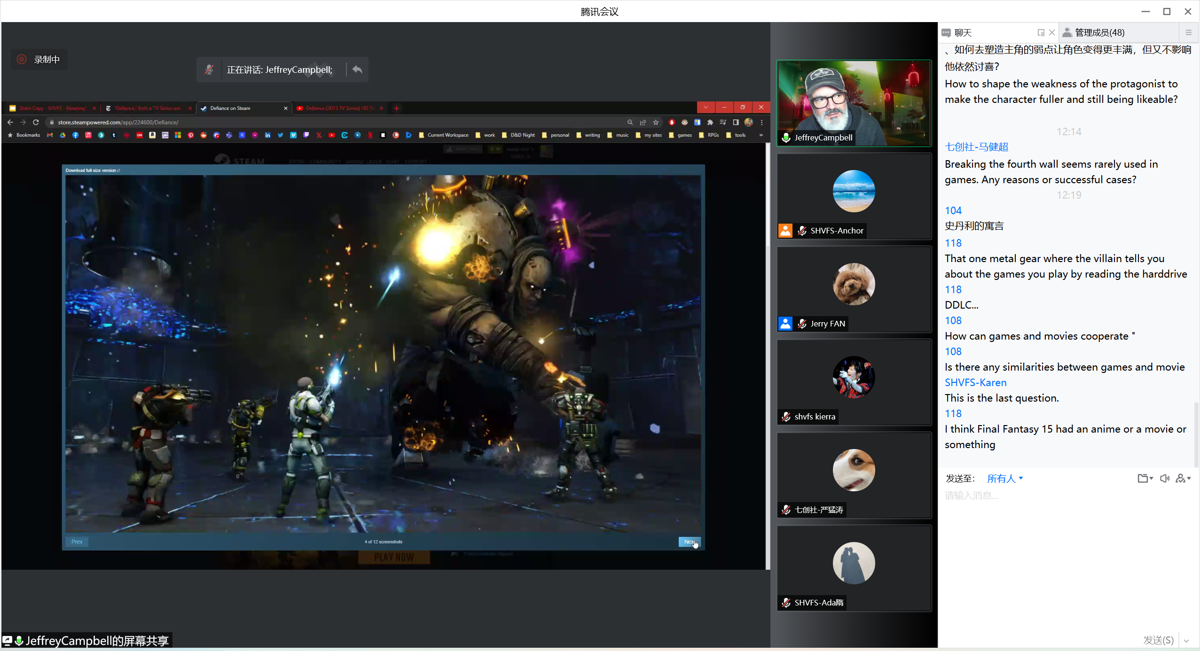1200x651 pixels.
Task: Click the share page icon in address bar
Action: (x=643, y=122)
